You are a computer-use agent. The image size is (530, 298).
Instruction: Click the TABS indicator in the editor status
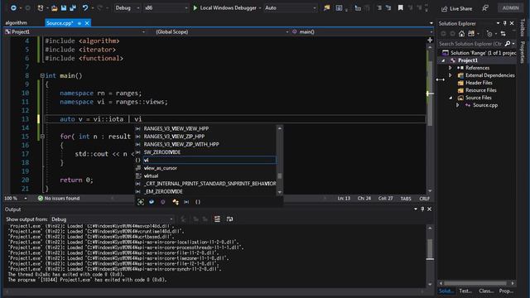tap(406, 199)
